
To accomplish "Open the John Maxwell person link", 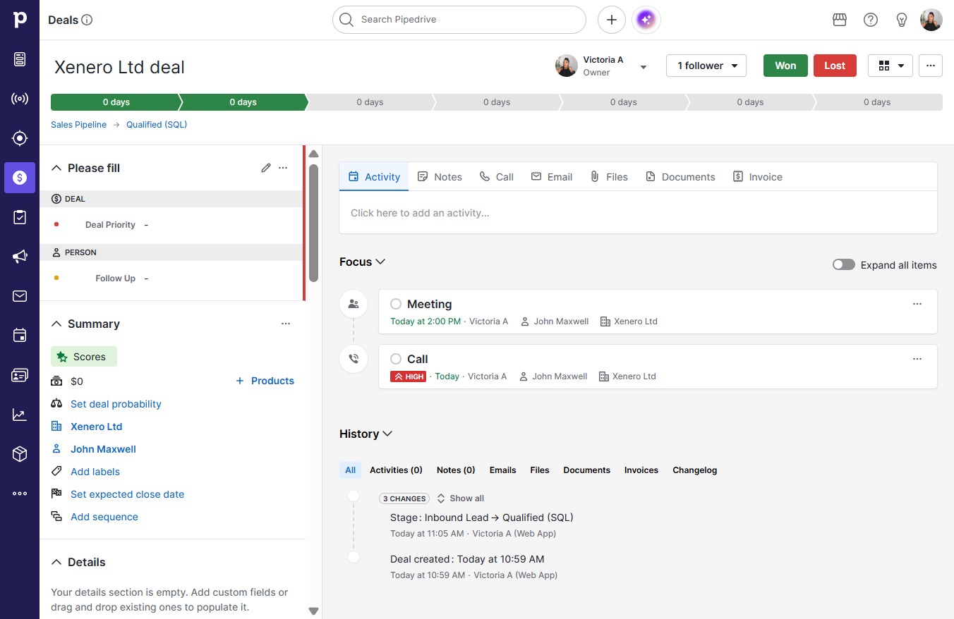I will tap(103, 449).
